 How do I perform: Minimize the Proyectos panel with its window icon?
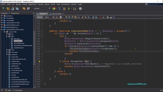[34, 13]
